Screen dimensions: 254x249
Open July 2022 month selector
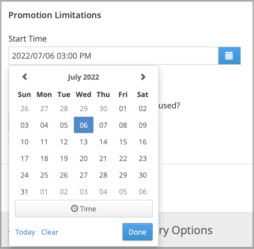coord(83,77)
